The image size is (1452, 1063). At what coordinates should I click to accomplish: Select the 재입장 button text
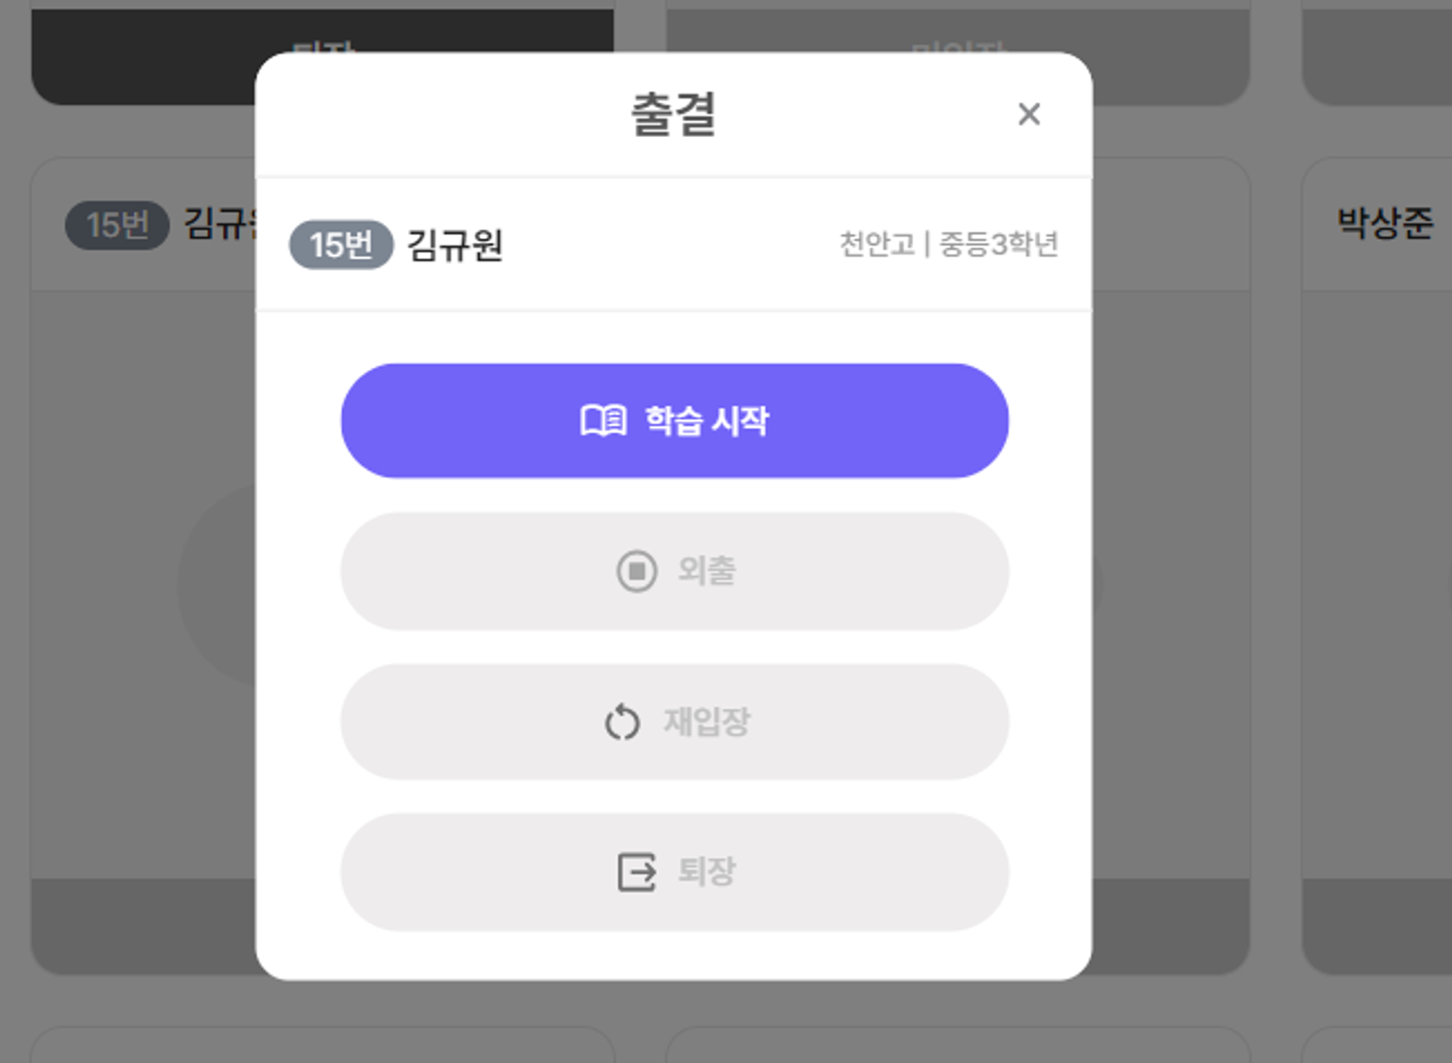click(706, 722)
